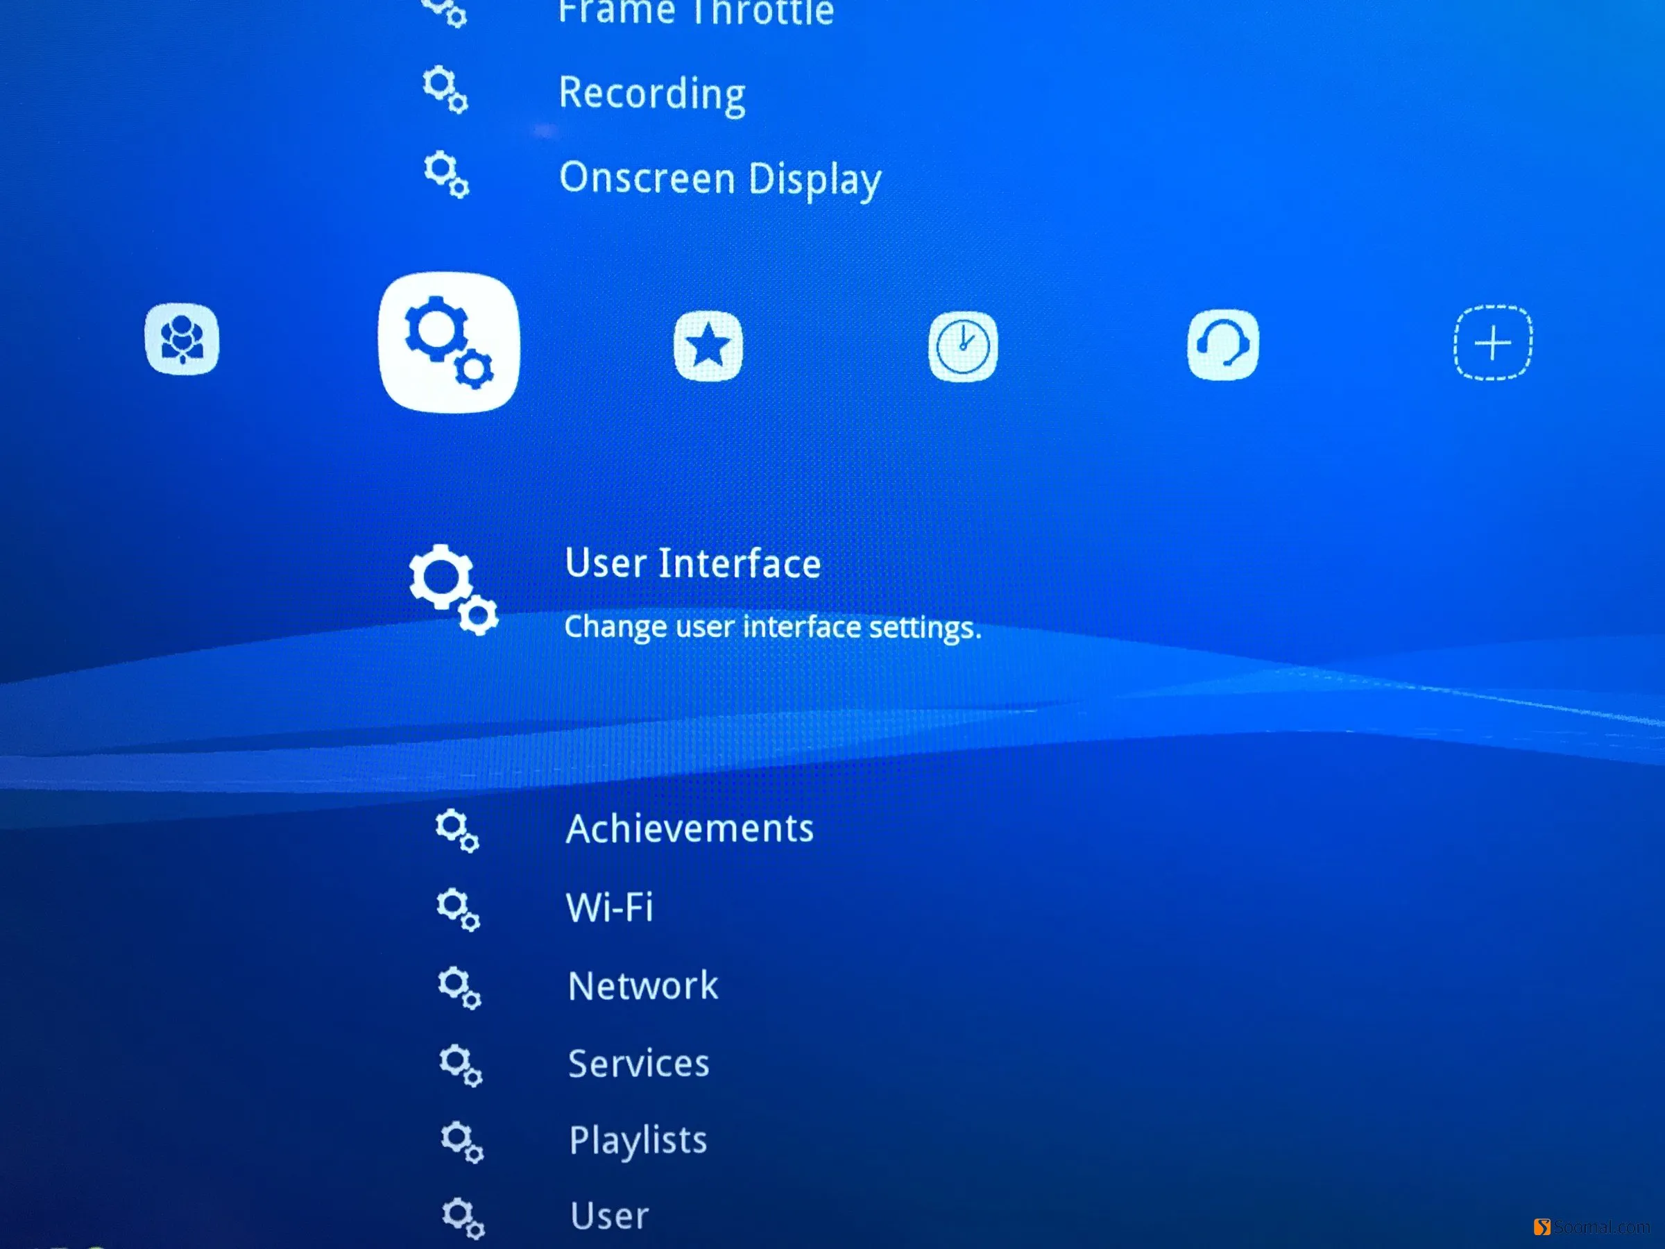Open the Network settings entry

[643, 985]
